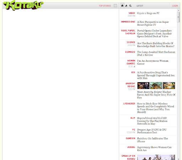Click the sidebar scrollbar thumb
182x160 pixels.
pyautogui.click(x=178, y=17)
